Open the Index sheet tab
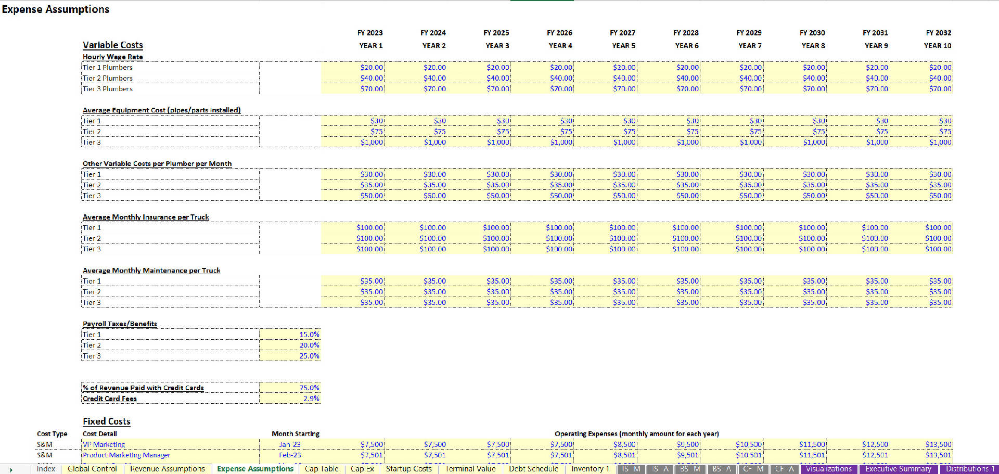Screen dimensions: 999x474 (x=46, y=469)
